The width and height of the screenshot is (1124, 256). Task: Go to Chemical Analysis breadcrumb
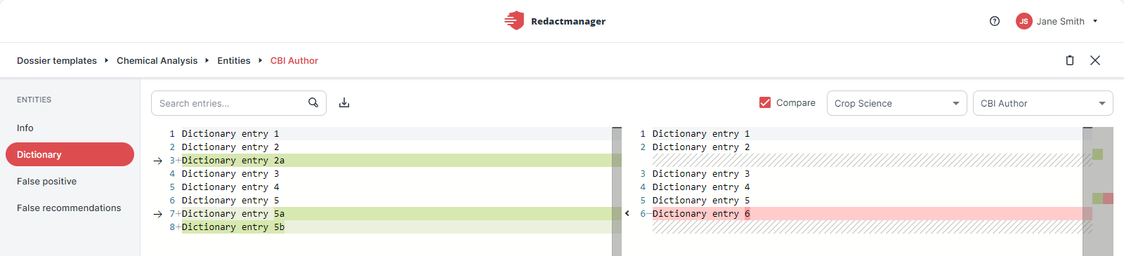pos(157,60)
